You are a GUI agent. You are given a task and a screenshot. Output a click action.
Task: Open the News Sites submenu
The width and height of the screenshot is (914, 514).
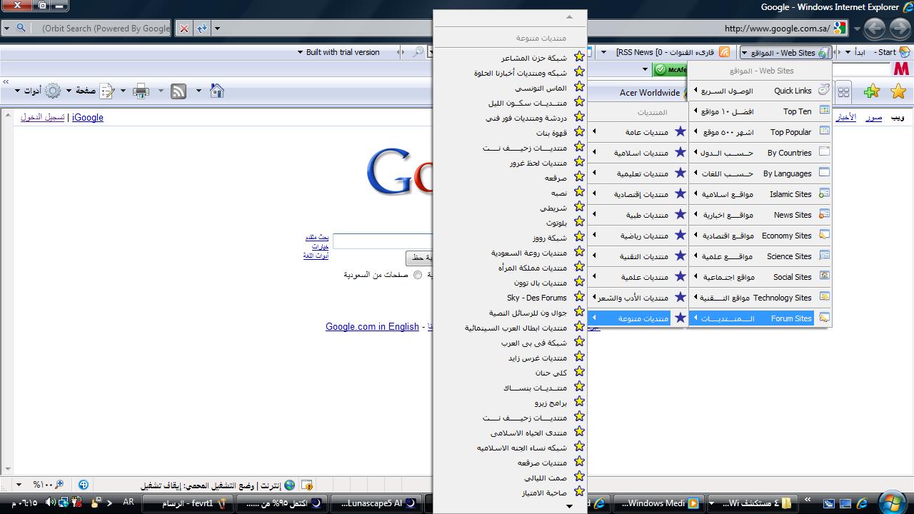[760, 215]
